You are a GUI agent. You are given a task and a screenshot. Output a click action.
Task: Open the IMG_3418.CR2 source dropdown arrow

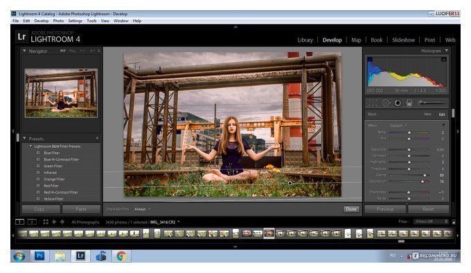(179, 222)
